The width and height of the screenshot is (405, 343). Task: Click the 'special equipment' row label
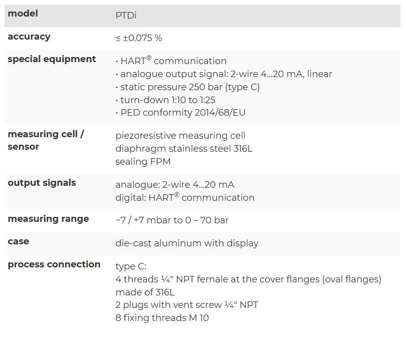click(52, 59)
